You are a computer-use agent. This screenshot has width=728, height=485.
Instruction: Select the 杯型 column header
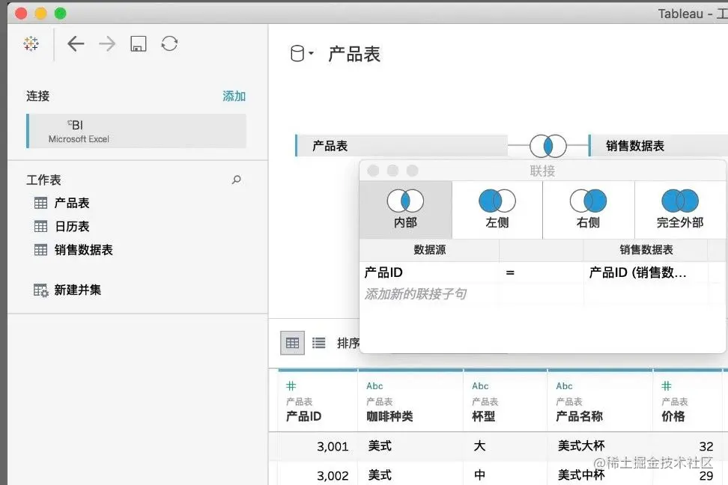[483, 416]
